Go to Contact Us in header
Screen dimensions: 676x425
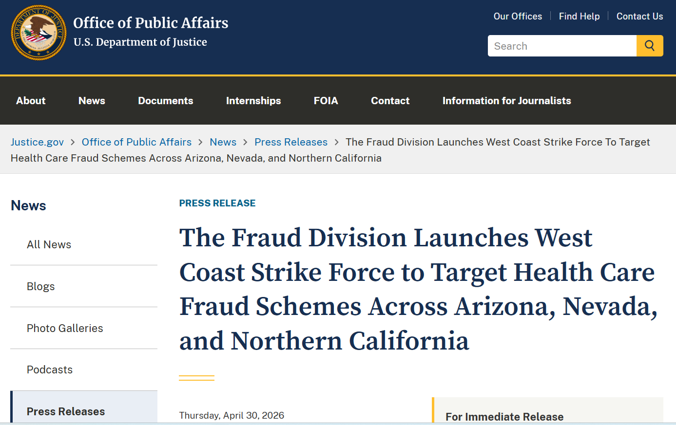639,16
